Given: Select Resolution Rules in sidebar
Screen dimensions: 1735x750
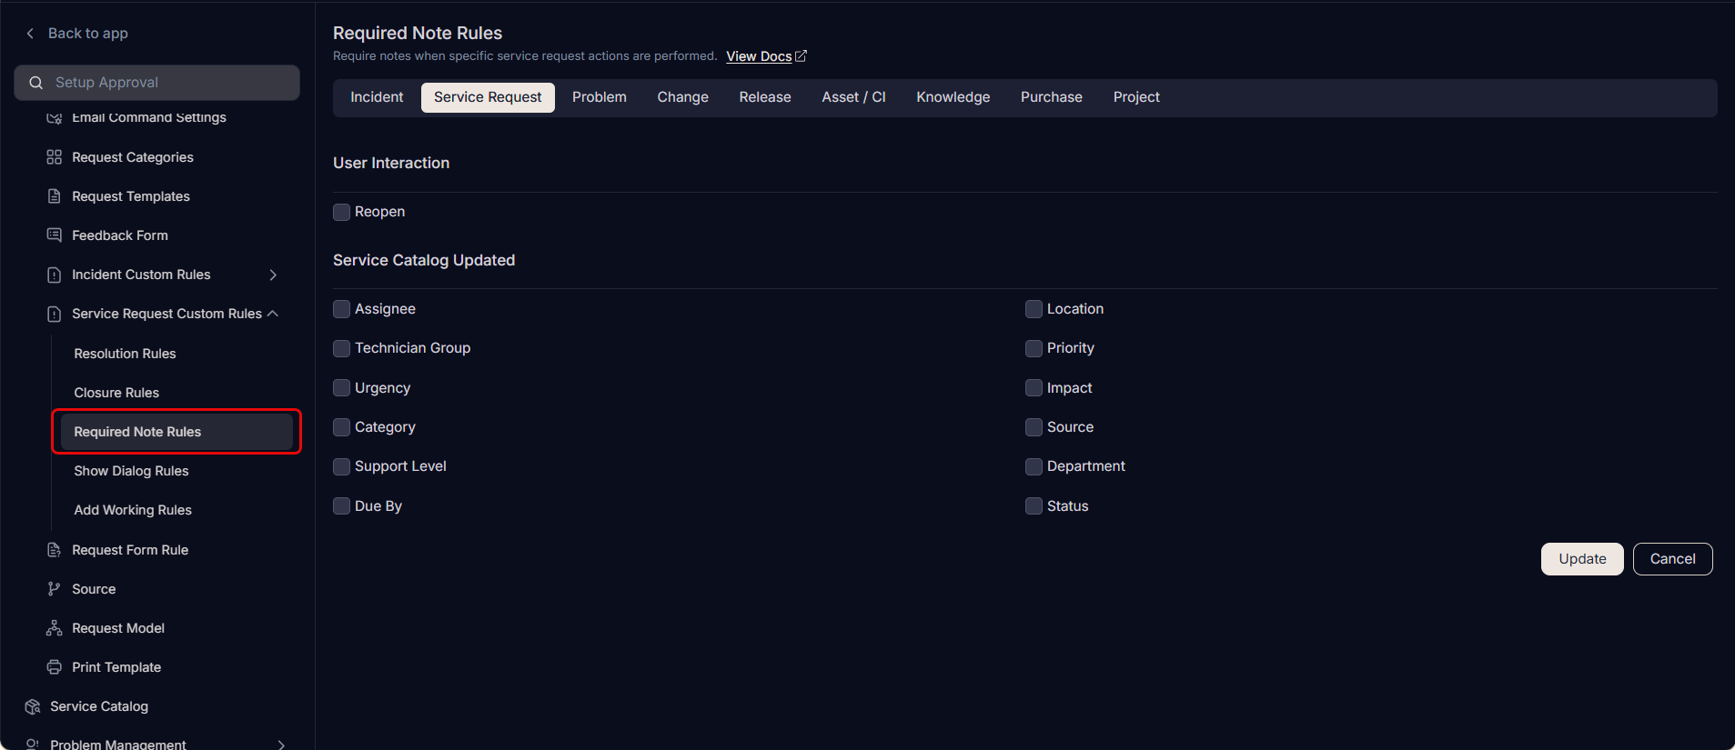Looking at the screenshot, I should 125,354.
